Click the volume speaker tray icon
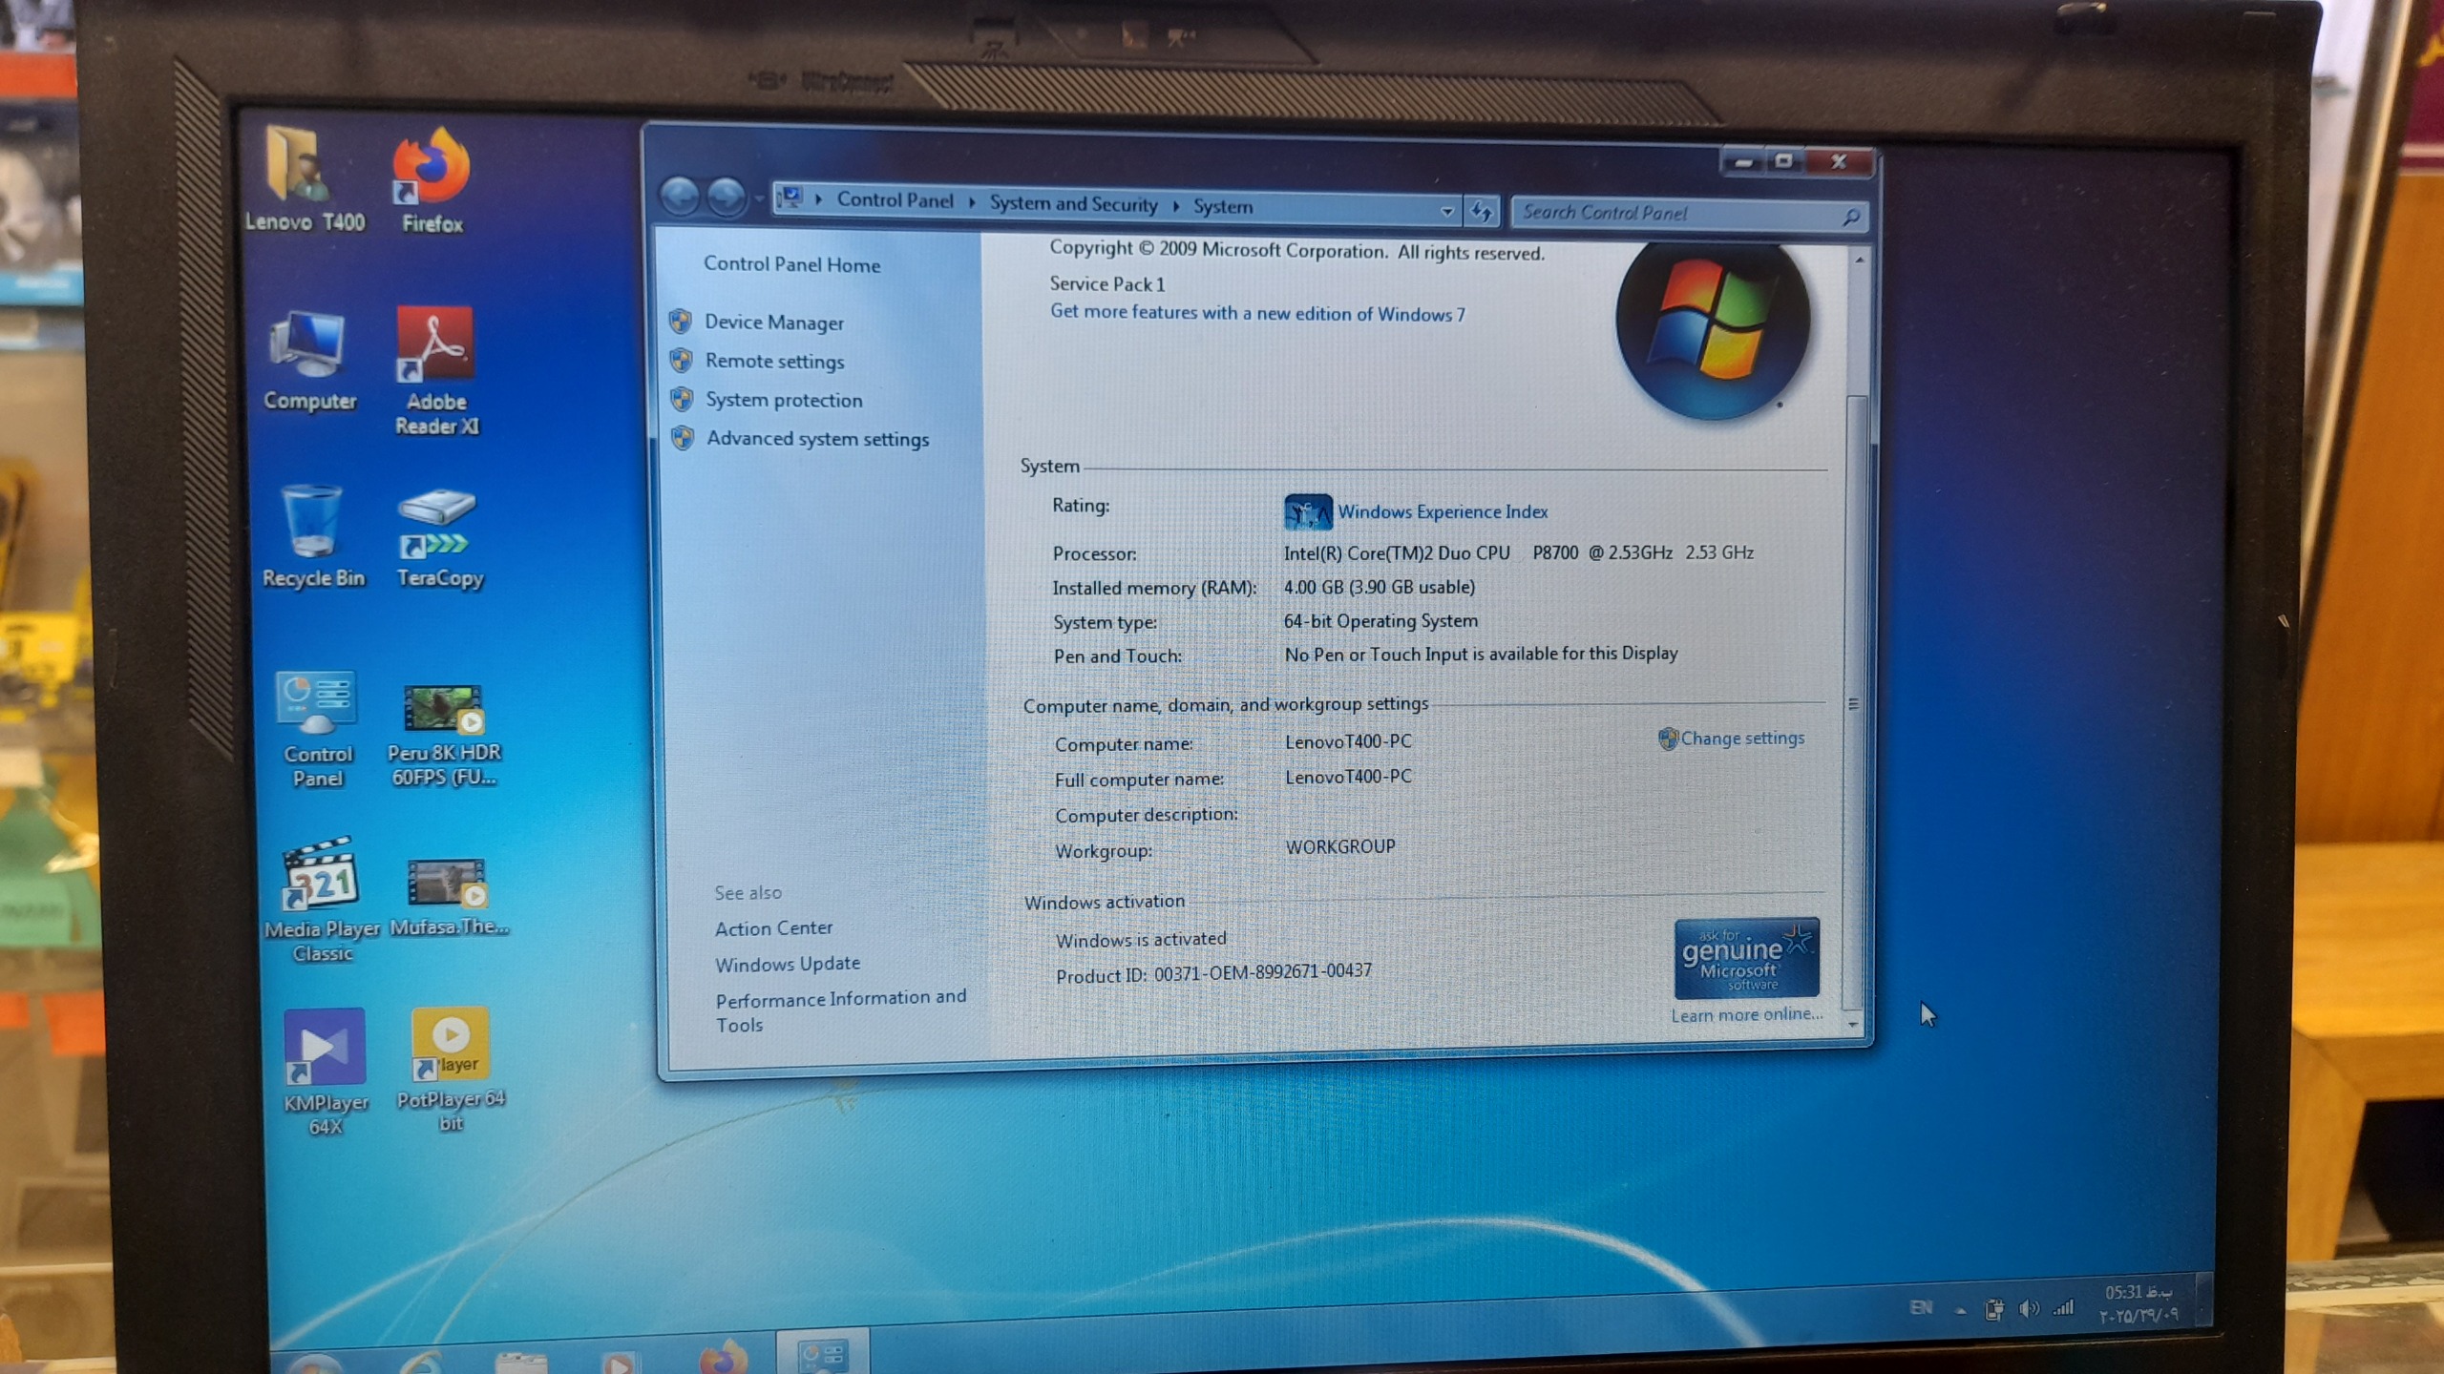 2028,1309
